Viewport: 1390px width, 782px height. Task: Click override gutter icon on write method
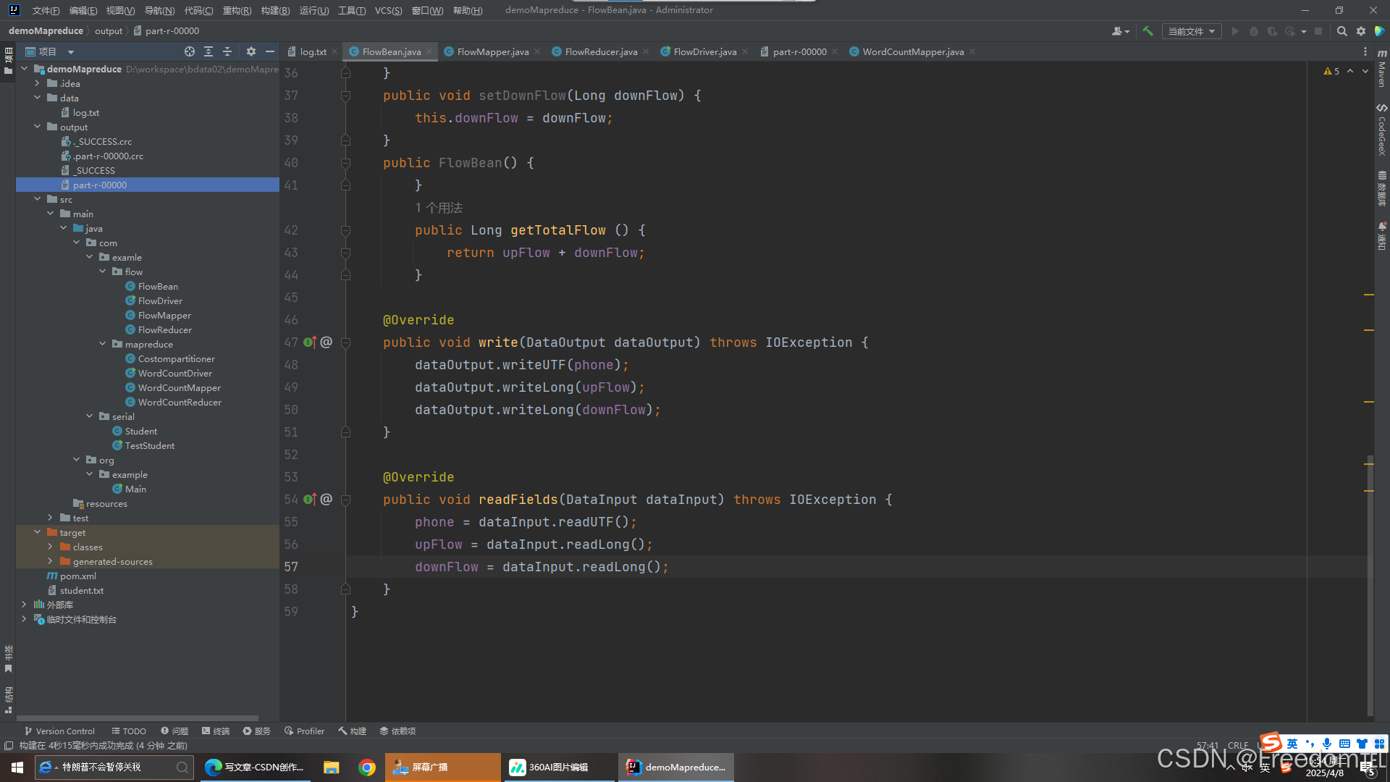click(x=310, y=342)
